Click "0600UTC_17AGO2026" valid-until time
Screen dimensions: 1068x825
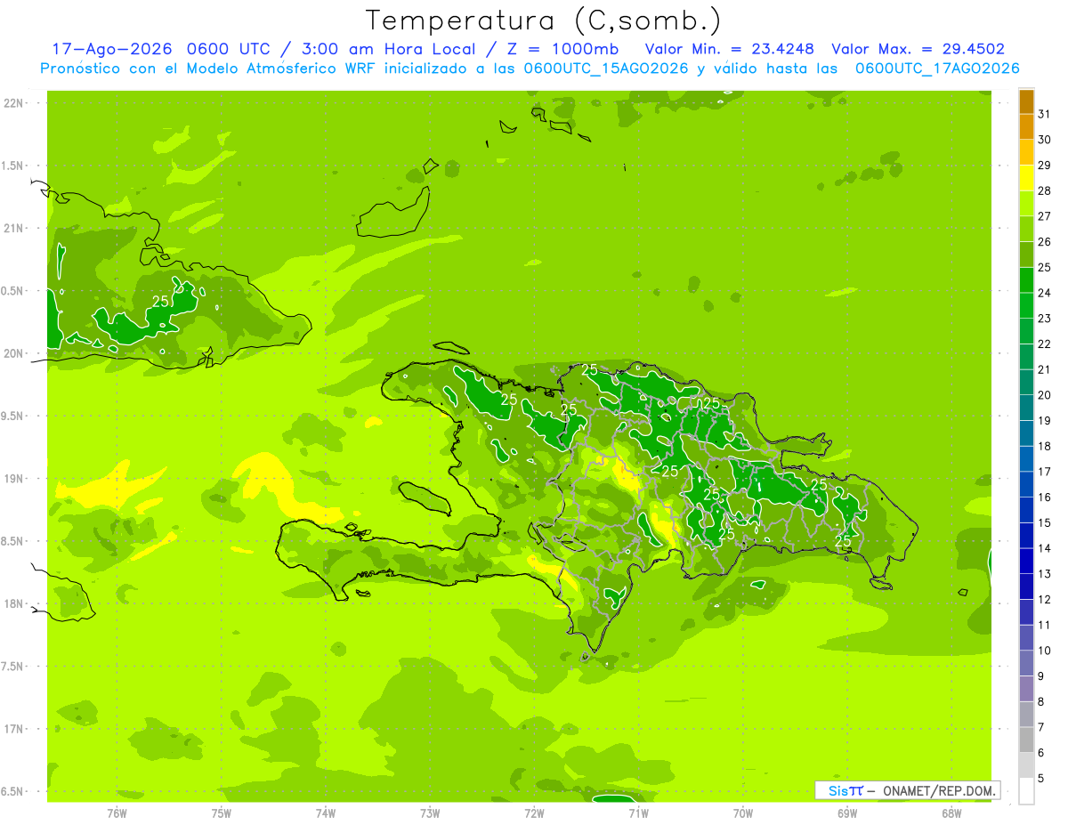coord(937,69)
